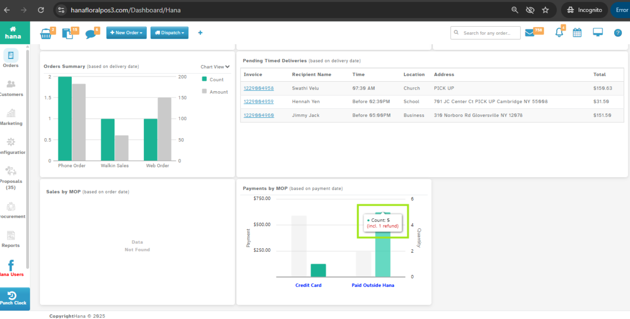Click the Total column header

[x=599, y=75]
